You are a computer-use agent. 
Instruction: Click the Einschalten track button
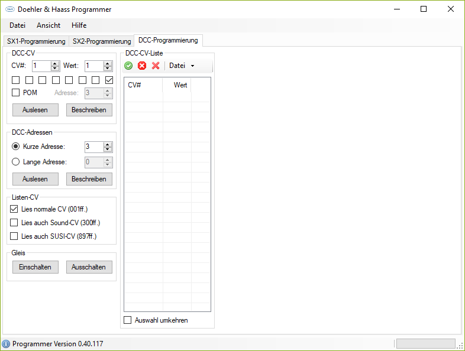(x=35, y=267)
